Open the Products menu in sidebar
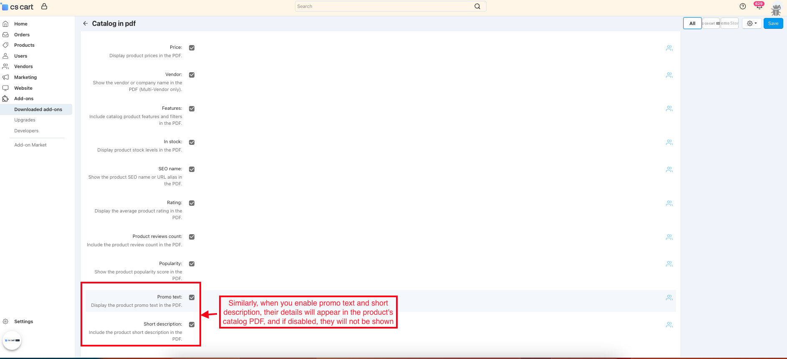Image resolution: width=787 pixels, height=359 pixels. click(24, 45)
